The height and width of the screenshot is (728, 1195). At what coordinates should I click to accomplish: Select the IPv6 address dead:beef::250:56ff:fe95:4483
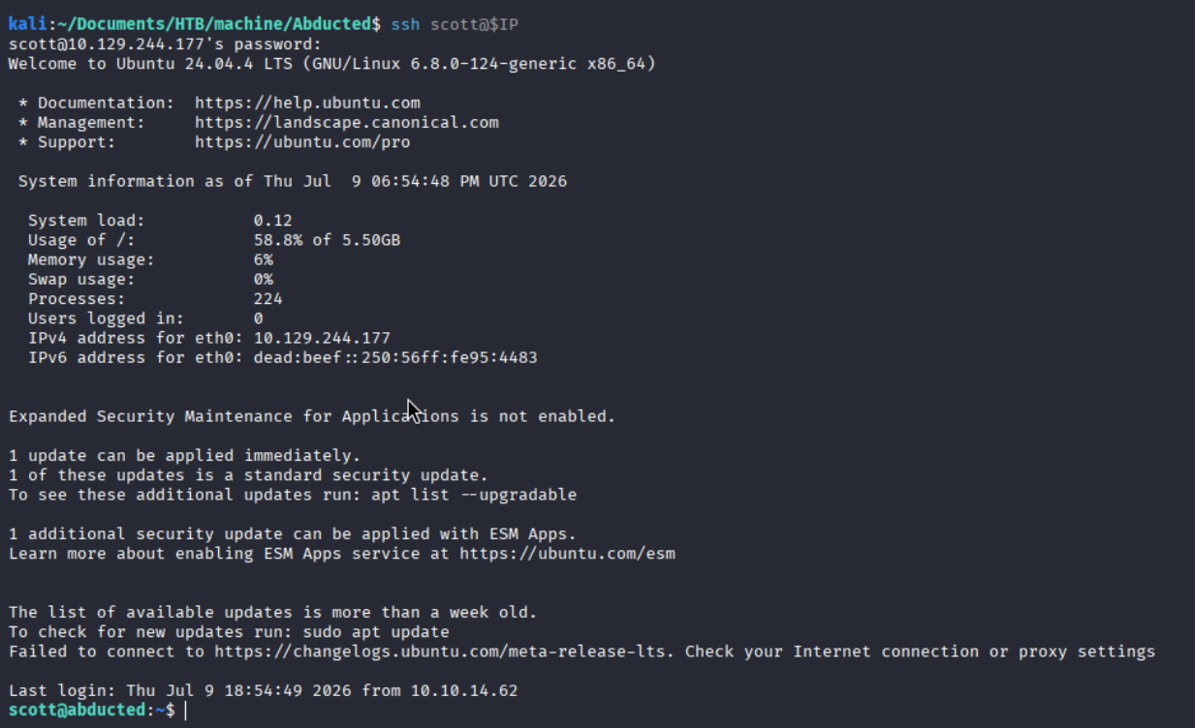[x=395, y=357]
